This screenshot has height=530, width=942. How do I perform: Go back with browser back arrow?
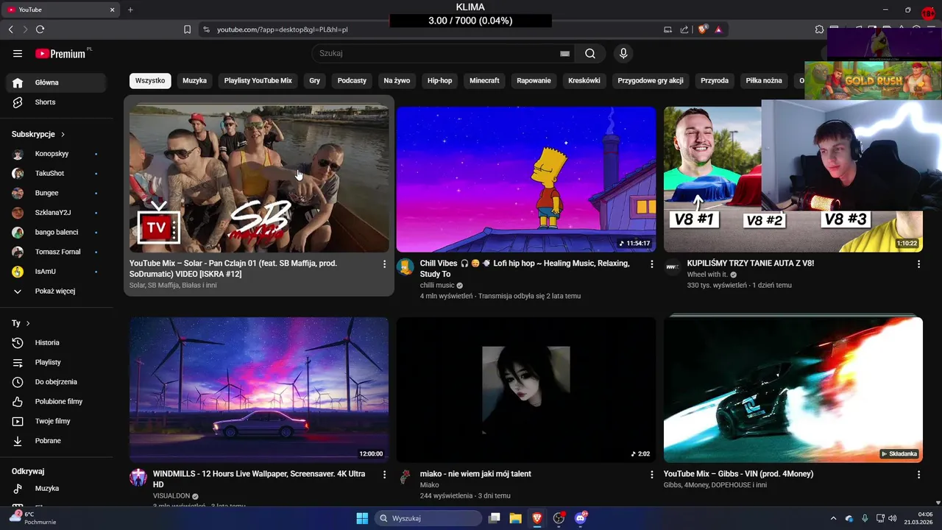[x=10, y=29]
